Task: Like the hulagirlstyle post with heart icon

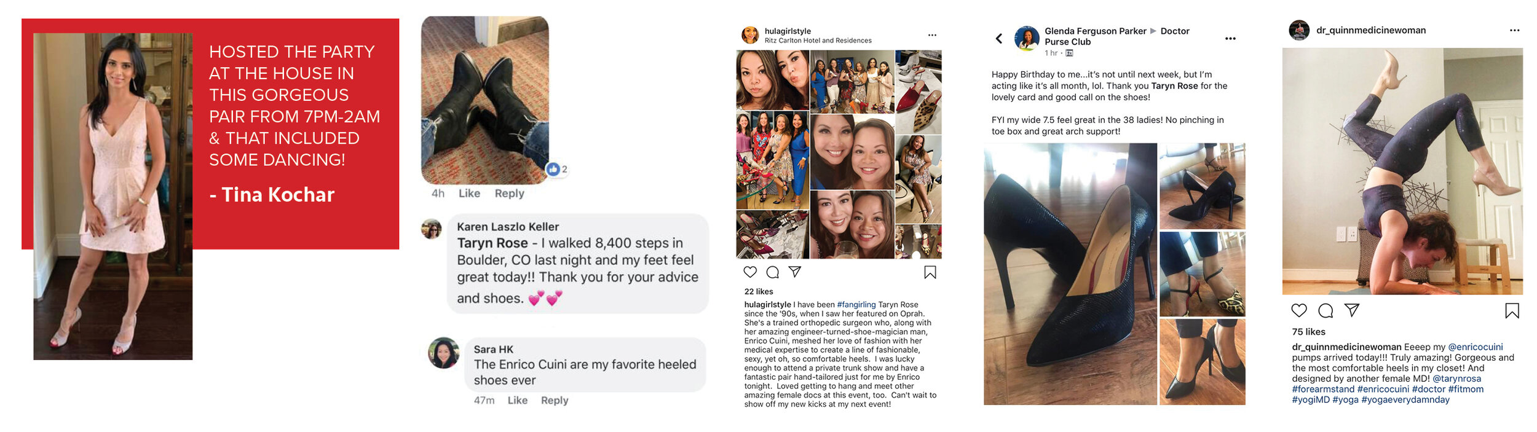Action: click(750, 272)
